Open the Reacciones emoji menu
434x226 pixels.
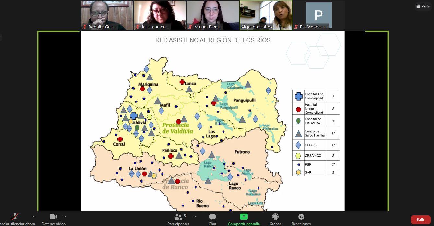[301, 219]
